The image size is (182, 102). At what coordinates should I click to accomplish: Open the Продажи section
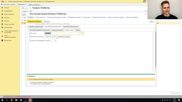point(7,18)
